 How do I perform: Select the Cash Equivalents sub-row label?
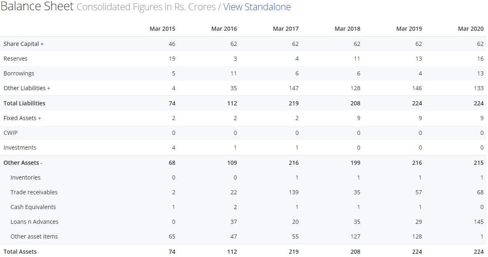click(33, 207)
